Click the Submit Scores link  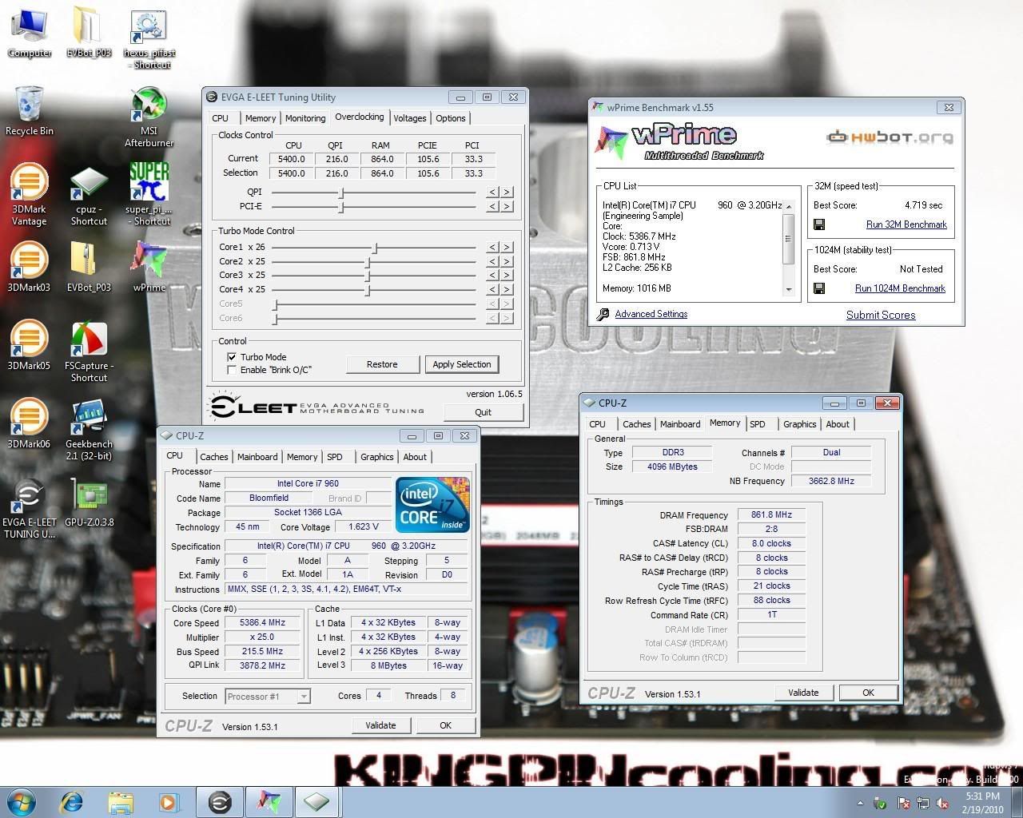coord(881,315)
